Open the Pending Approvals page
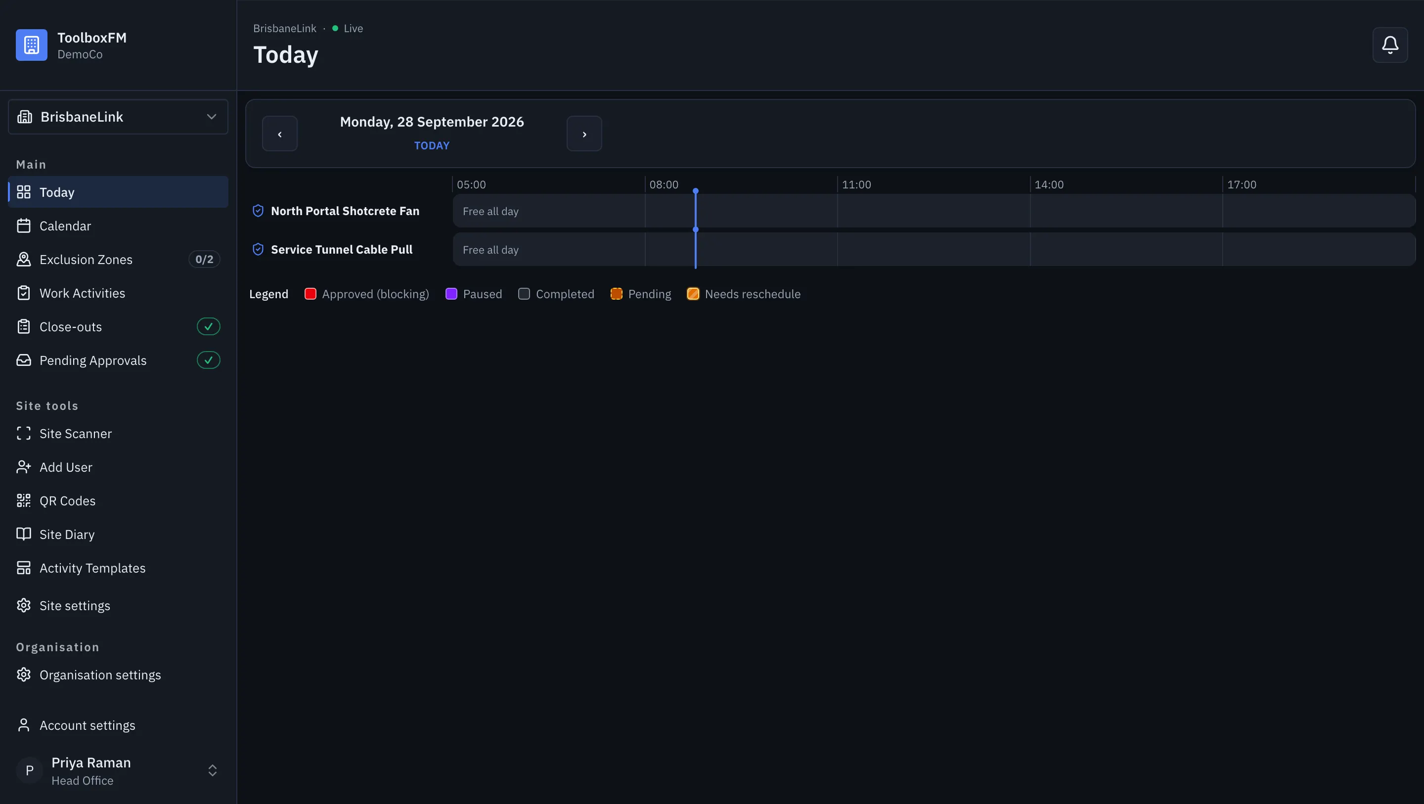Image resolution: width=1424 pixels, height=804 pixels. point(118,360)
